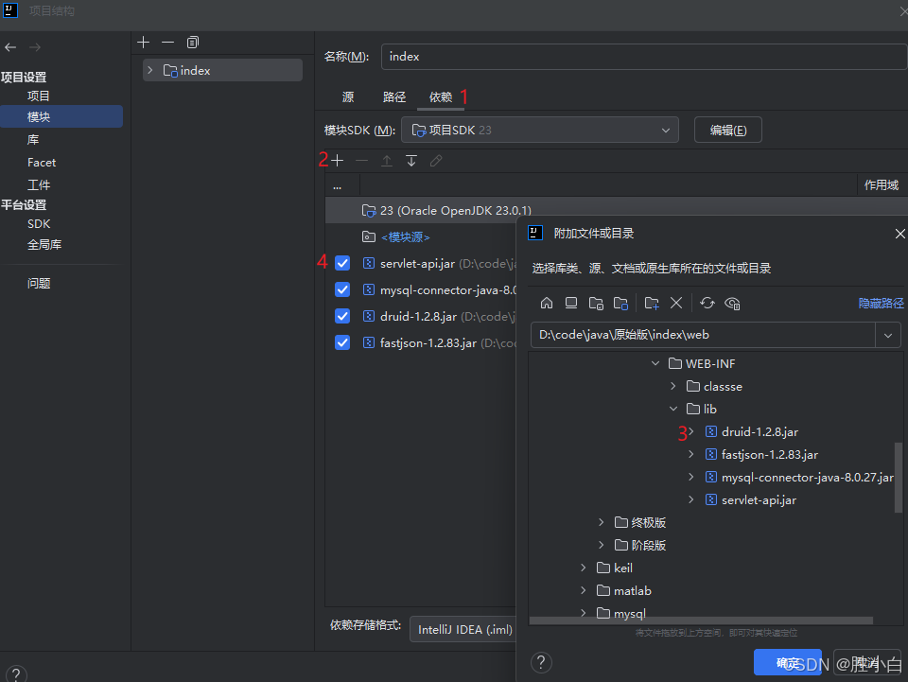Screen dimensions: 908x682
Task: Uncheck the mysql-connector-java dependency checkbox
Action: tap(342, 289)
